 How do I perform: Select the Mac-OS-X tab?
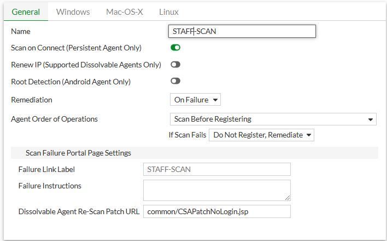pos(124,12)
